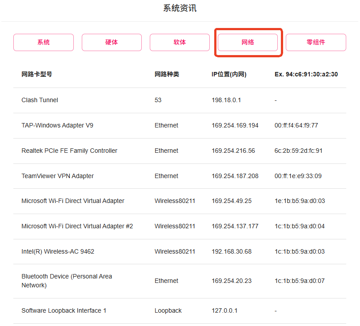This screenshot has width=360, height=326.
Task: Switch to the 硬体 tab
Action: click(112, 43)
